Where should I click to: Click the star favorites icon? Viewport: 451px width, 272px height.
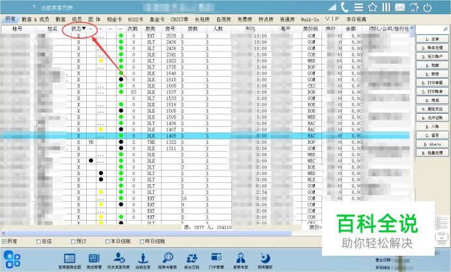[372, 7]
